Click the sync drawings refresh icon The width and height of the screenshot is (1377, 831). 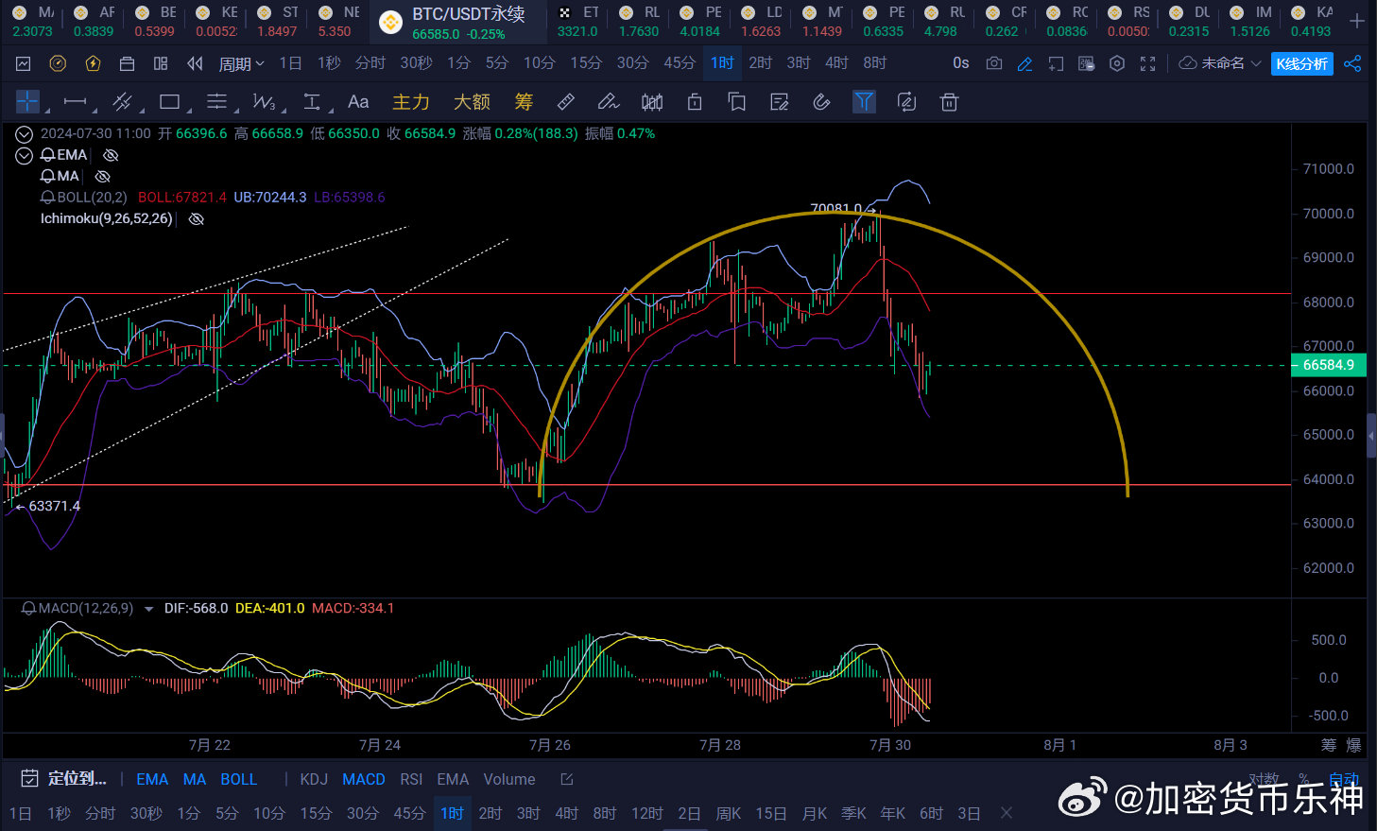click(x=906, y=102)
